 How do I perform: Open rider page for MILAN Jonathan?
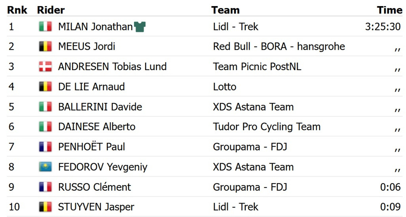95,27
